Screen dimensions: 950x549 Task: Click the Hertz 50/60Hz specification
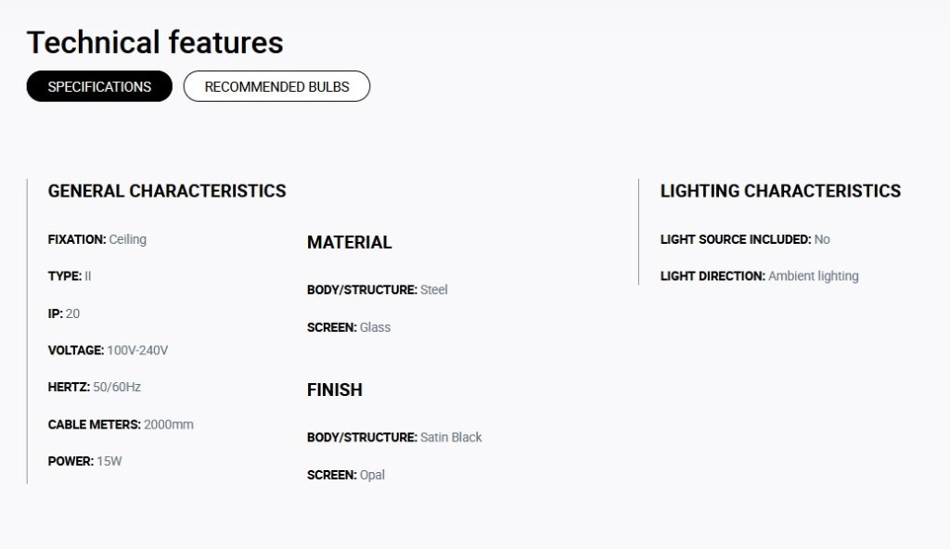point(95,388)
